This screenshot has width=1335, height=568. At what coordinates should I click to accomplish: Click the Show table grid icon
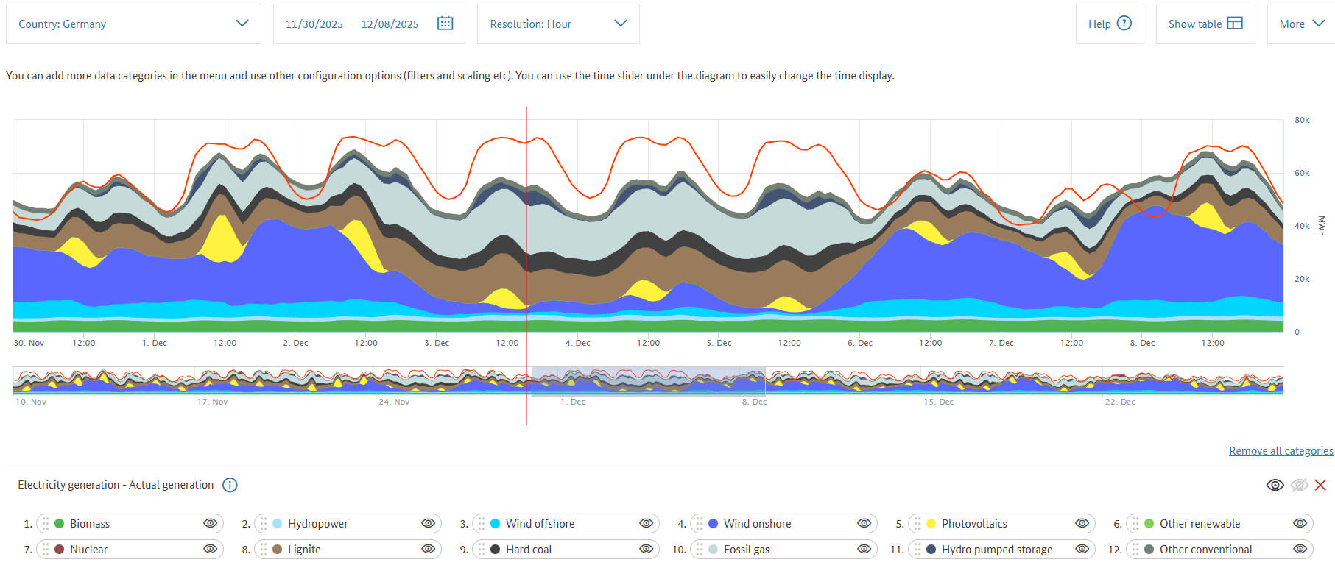[x=1235, y=24]
